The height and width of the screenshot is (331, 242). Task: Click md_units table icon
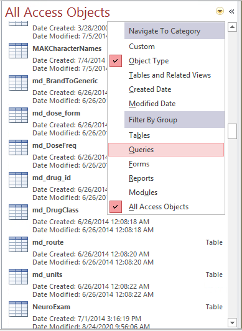19,277
